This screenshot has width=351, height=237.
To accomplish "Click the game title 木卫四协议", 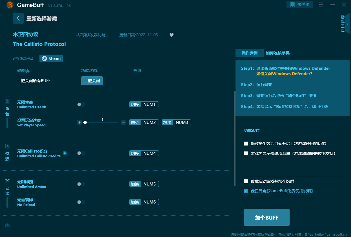I will coord(26,34).
